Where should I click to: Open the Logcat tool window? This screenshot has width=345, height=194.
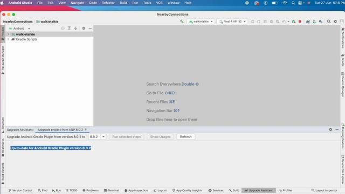(x=160, y=190)
